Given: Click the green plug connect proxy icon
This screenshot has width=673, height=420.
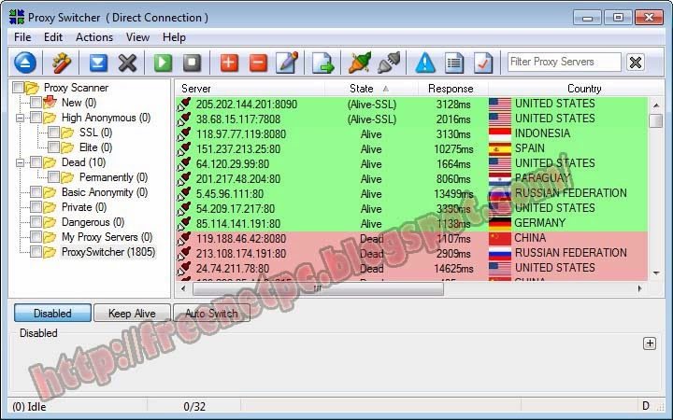Looking at the screenshot, I should [x=360, y=63].
